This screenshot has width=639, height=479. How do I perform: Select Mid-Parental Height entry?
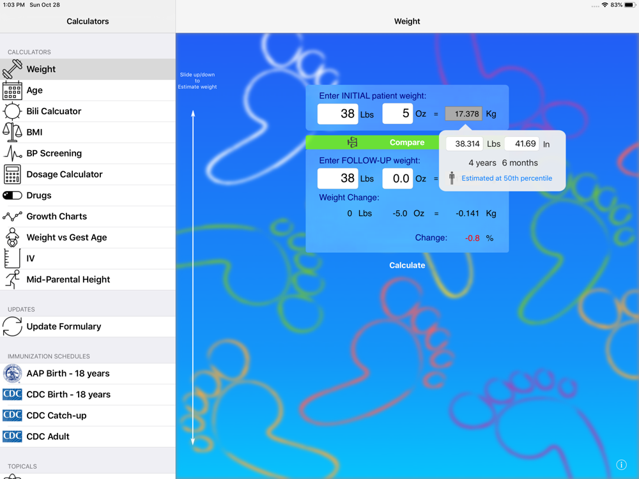pos(88,280)
